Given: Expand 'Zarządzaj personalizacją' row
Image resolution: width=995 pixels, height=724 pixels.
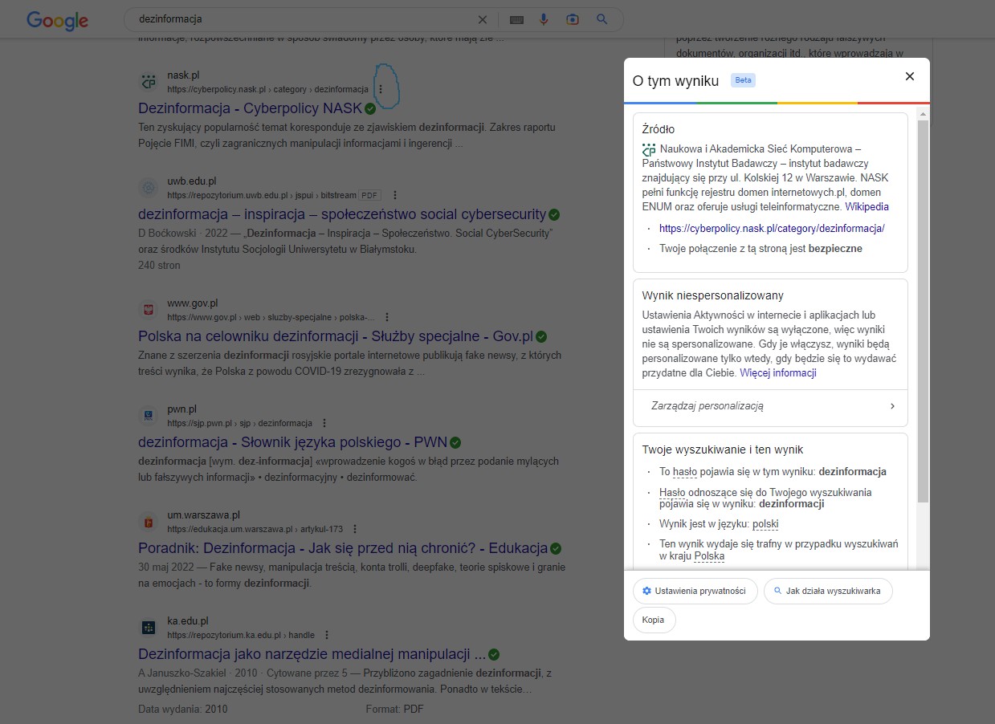Looking at the screenshot, I should [x=770, y=406].
